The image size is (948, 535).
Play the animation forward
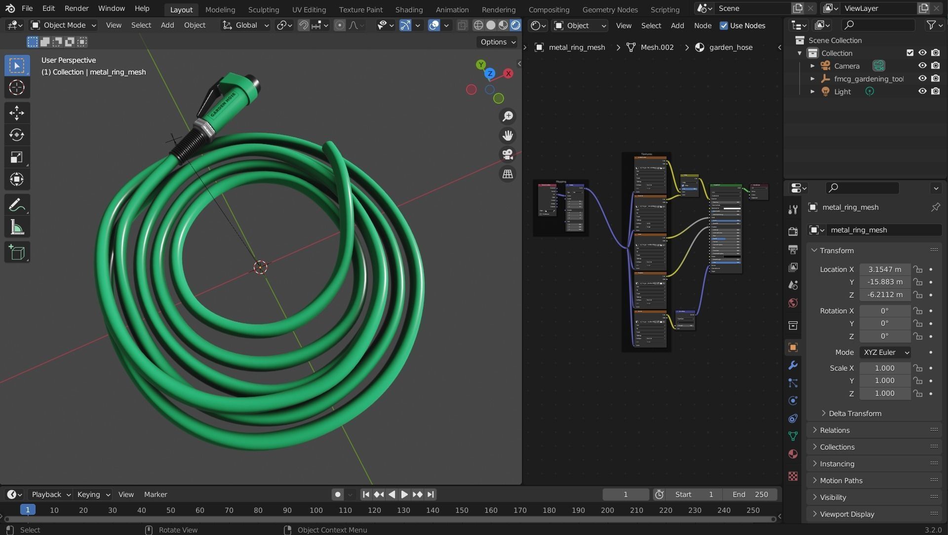click(404, 495)
